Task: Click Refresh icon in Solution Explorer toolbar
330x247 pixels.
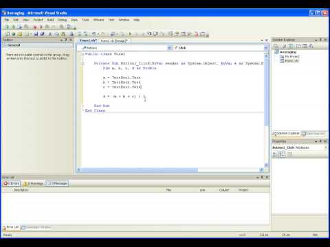Action: point(291,46)
